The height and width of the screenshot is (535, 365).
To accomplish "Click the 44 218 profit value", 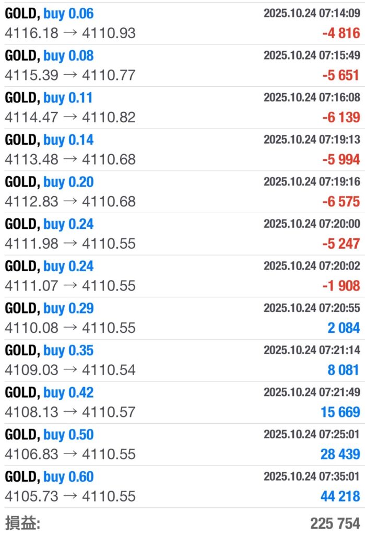I will pos(340,496).
